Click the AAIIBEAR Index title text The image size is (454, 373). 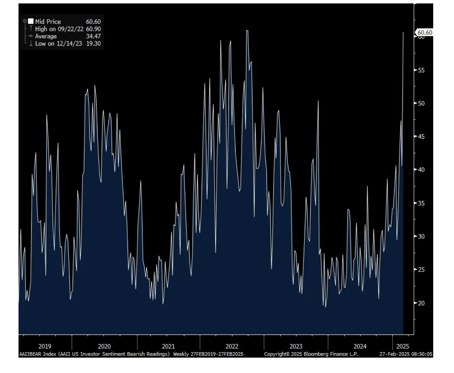coord(94,354)
